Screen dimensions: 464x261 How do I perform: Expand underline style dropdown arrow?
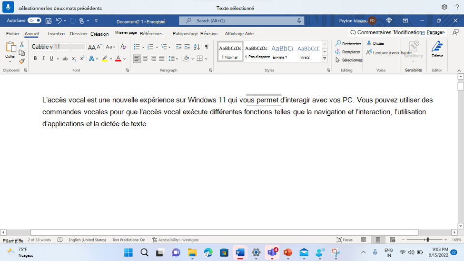point(58,59)
